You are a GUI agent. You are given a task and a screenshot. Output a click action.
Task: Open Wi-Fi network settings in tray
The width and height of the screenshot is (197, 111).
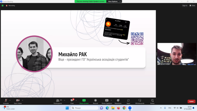175,108
